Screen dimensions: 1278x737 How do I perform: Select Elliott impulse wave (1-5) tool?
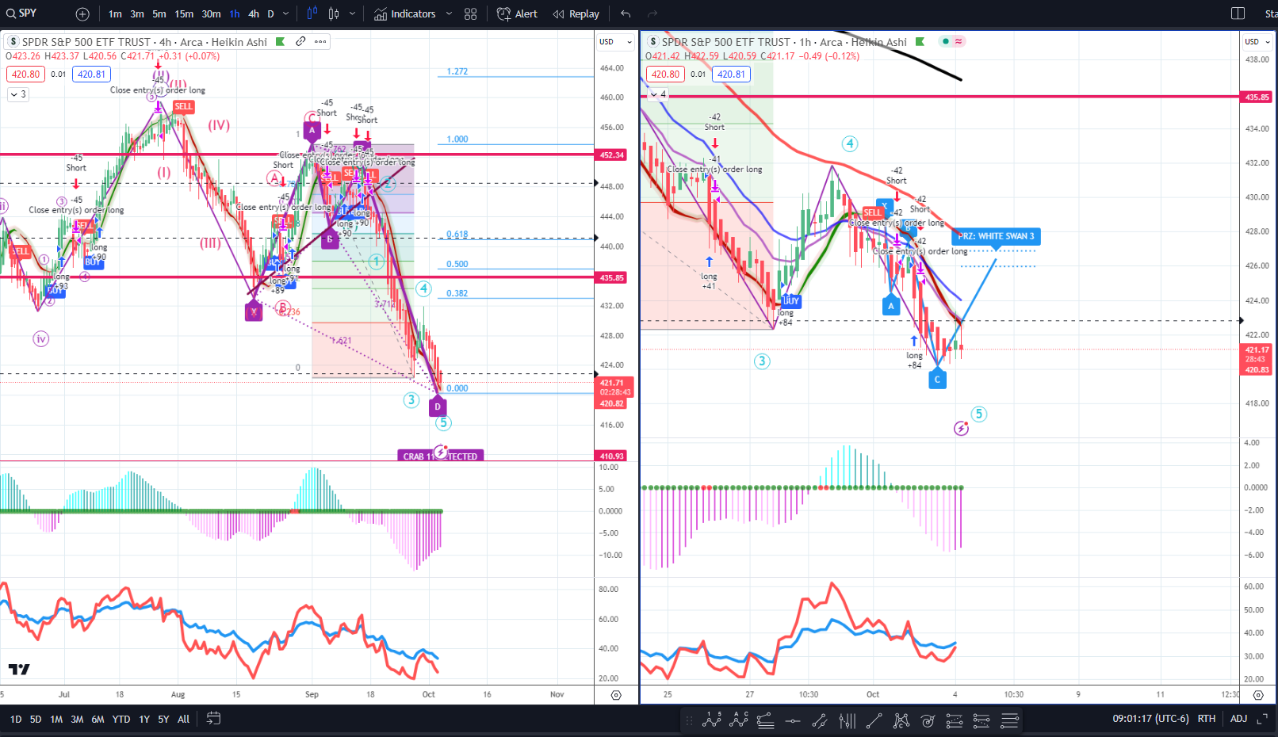(x=711, y=720)
